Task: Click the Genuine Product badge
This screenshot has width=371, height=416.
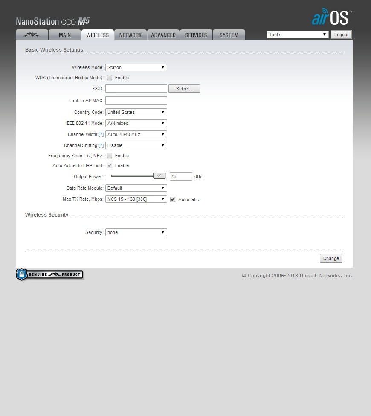Action: (x=49, y=274)
